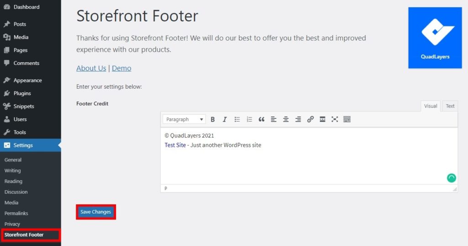The width and height of the screenshot is (468, 246).
Task: Click the Appearance paintbrush icon
Action: point(6,80)
